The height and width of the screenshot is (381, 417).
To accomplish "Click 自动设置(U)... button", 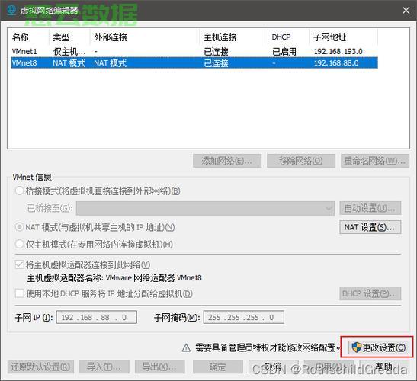I will pos(370,208).
